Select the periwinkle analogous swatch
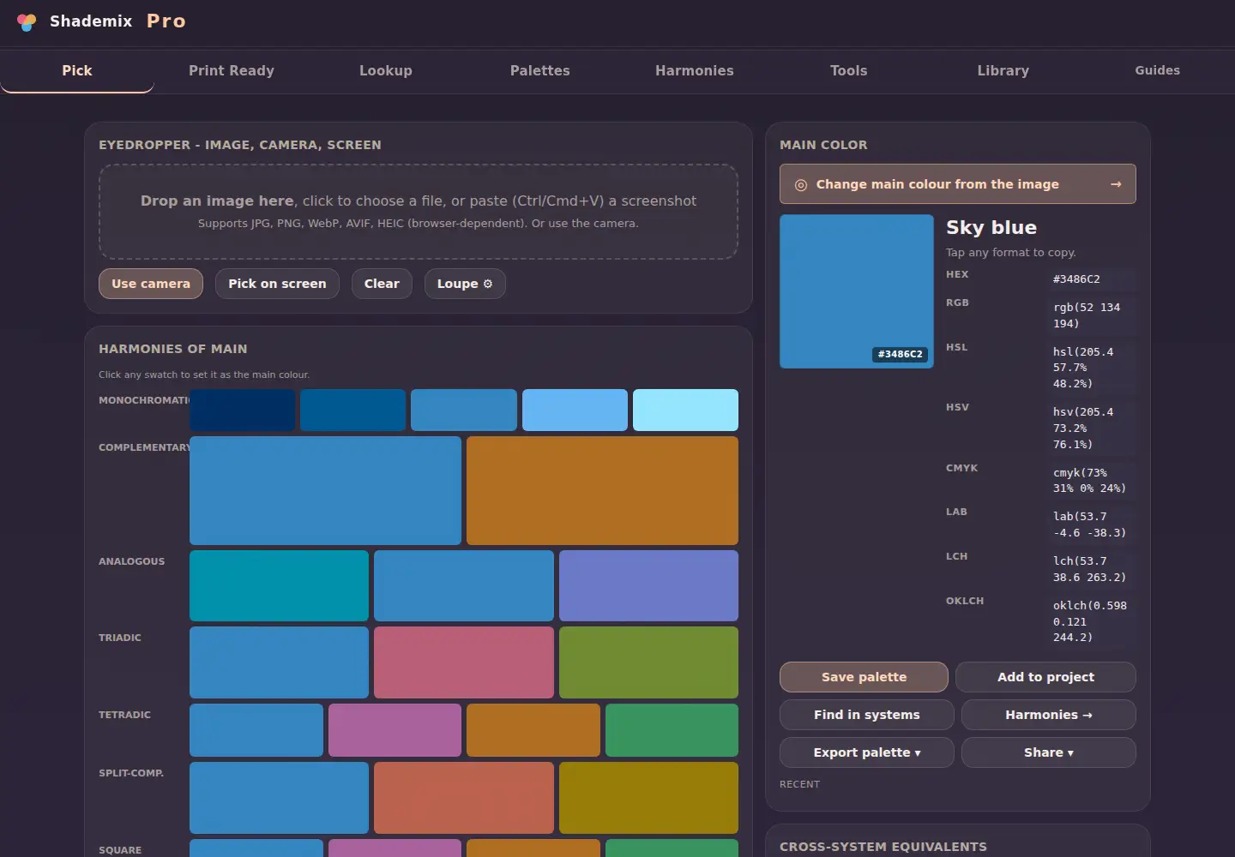The height and width of the screenshot is (857, 1235). point(648,585)
